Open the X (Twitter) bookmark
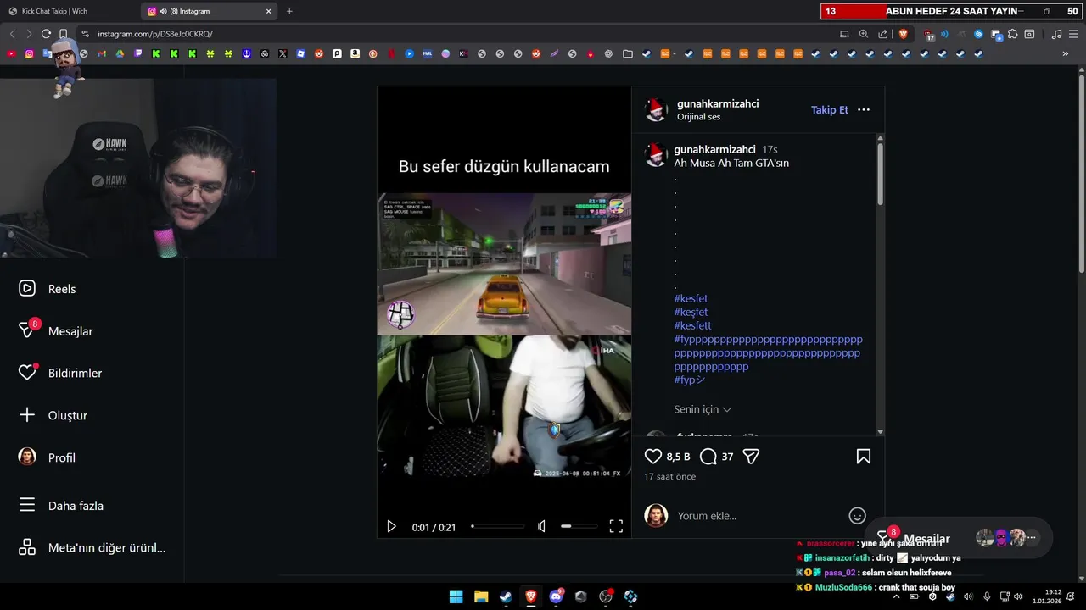Viewport: 1086px width, 610px height. click(283, 53)
